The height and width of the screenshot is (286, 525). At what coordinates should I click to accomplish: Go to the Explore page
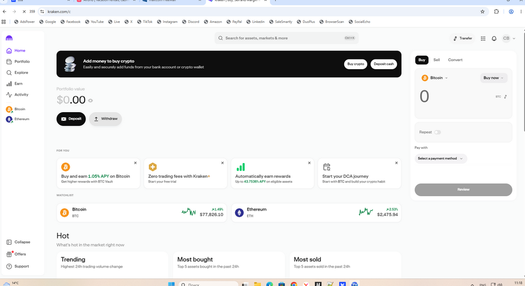17,73
